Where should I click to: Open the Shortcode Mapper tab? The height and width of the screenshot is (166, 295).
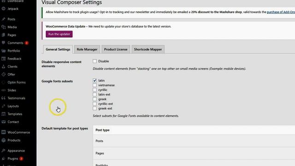(148, 49)
